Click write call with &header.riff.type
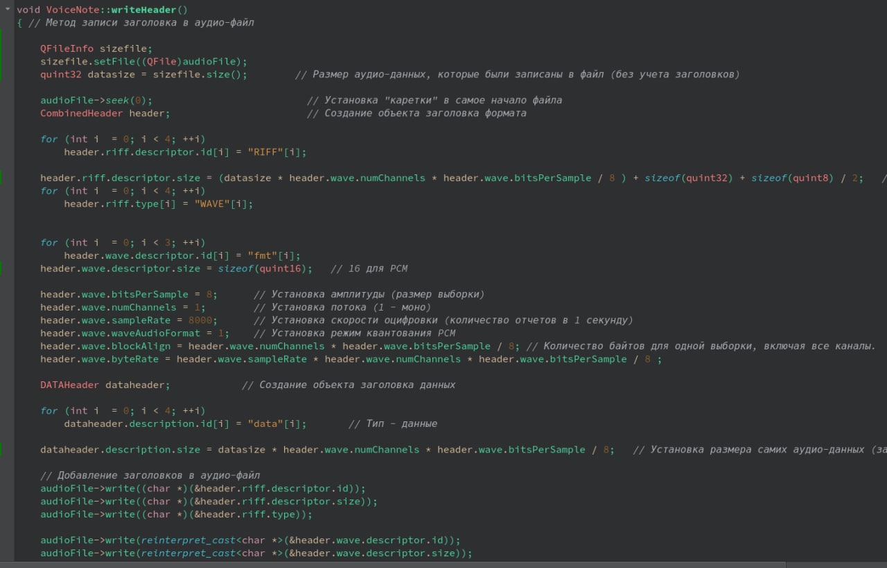This screenshot has width=887, height=568. coord(176,514)
